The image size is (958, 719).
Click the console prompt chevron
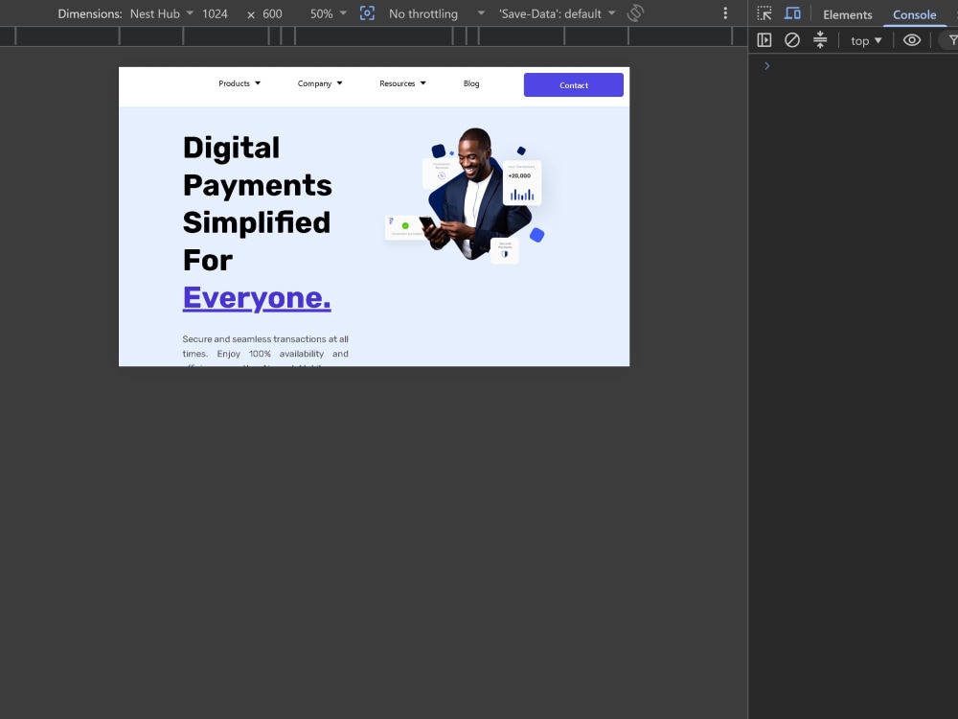[766, 66]
